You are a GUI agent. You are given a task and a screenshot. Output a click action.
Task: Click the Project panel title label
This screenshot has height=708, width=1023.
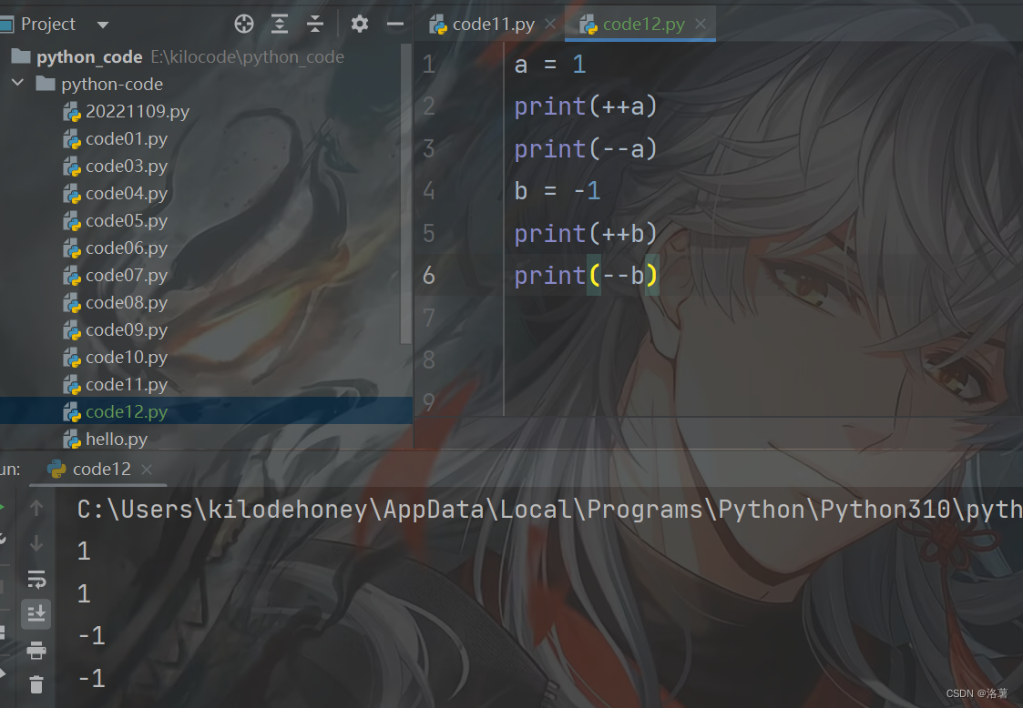pos(48,25)
